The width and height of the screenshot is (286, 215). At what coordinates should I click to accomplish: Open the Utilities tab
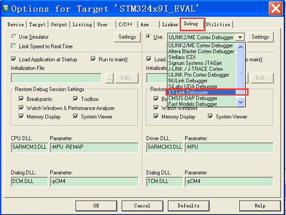(x=218, y=24)
